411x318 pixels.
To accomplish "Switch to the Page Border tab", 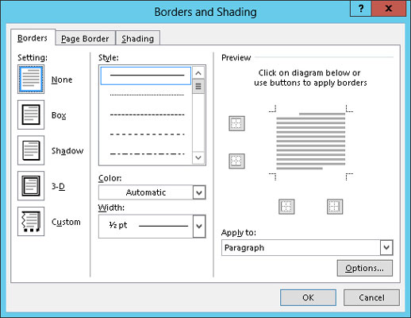I will click(x=85, y=38).
